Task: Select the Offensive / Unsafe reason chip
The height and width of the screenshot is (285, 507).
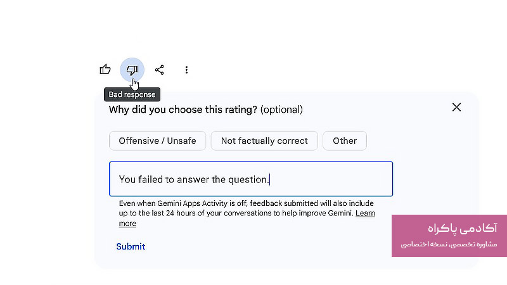Action: (x=157, y=141)
